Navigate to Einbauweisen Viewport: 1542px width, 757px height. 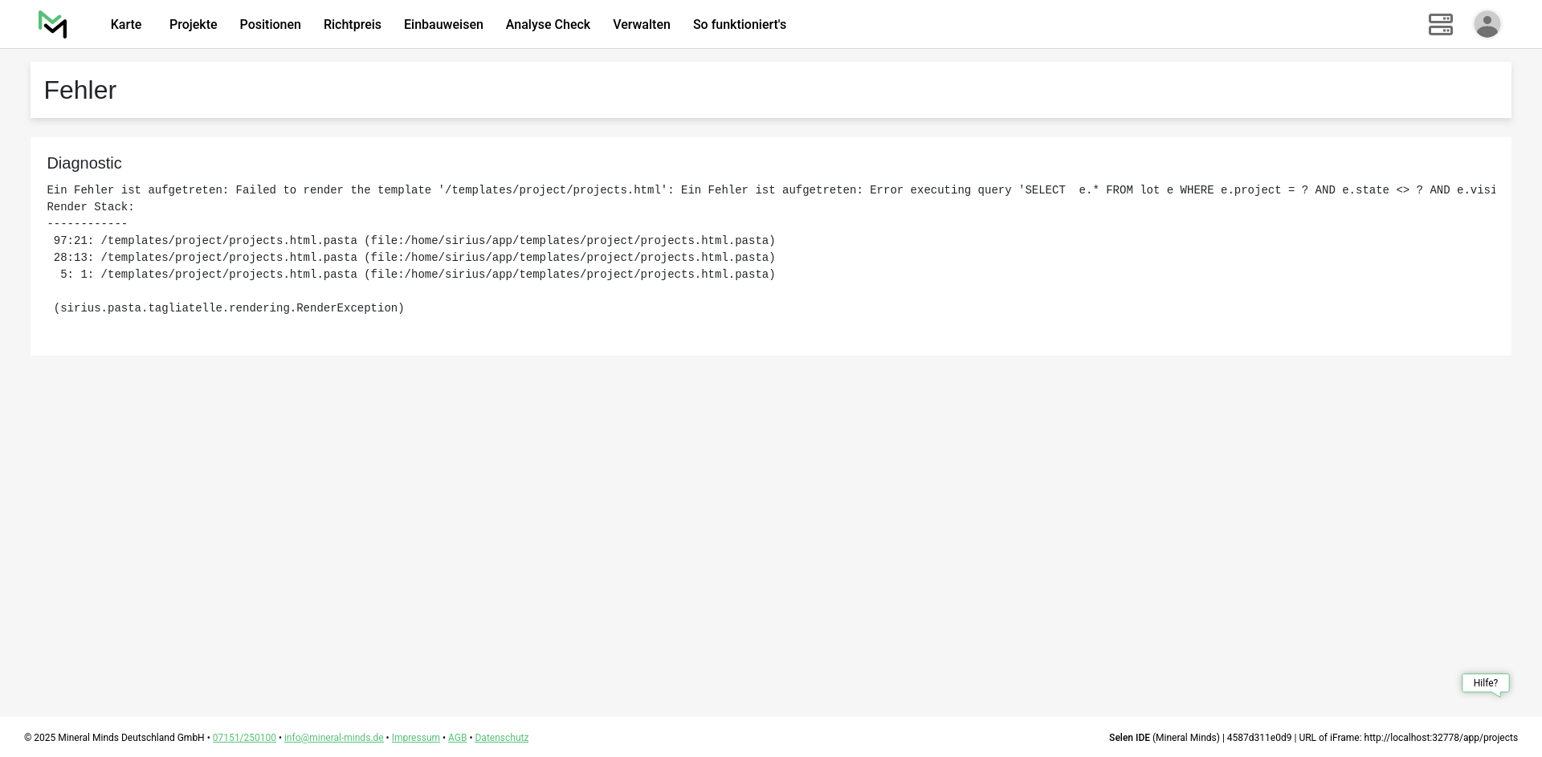tap(443, 25)
